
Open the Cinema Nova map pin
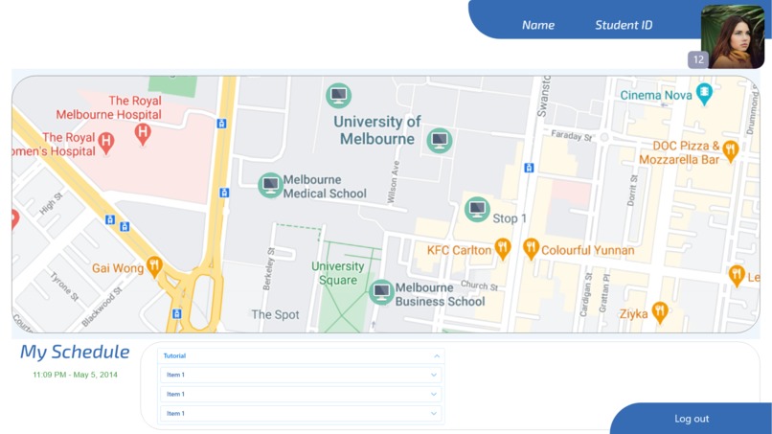[705, 94]
